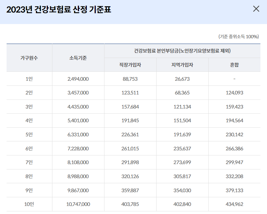Select the 8인 row label
The height and width of the screenshot is (214, 267).
tap(29, 176)
